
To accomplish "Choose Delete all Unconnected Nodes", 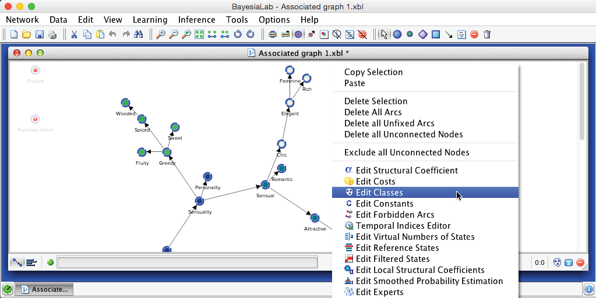I will tap(403, 134).
